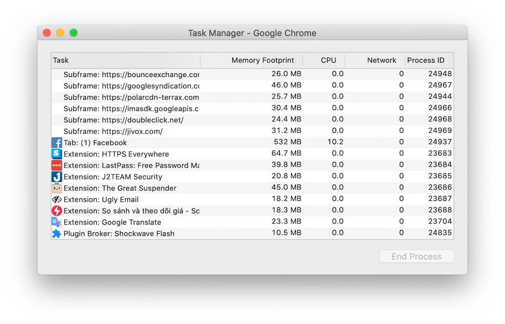Screen dimensions: 505x324
Task: Sort processes by Memory Footprint
Action: click(263, 60)
